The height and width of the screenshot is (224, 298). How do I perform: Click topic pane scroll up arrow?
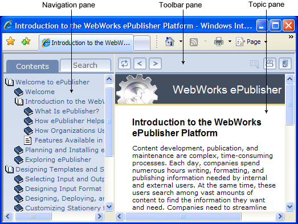(x=290, y=79)
